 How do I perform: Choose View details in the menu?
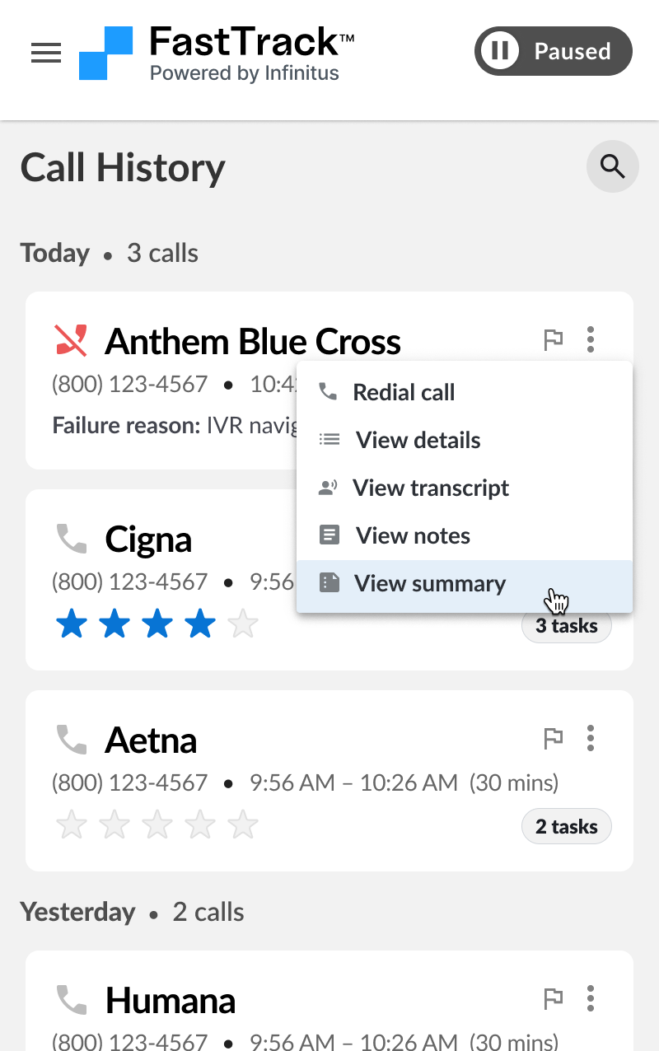tap(465, 440)
